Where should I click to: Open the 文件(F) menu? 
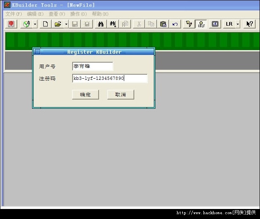14,14
